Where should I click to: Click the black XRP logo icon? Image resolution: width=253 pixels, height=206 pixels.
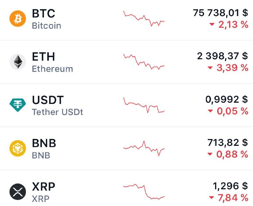(18, 192)
